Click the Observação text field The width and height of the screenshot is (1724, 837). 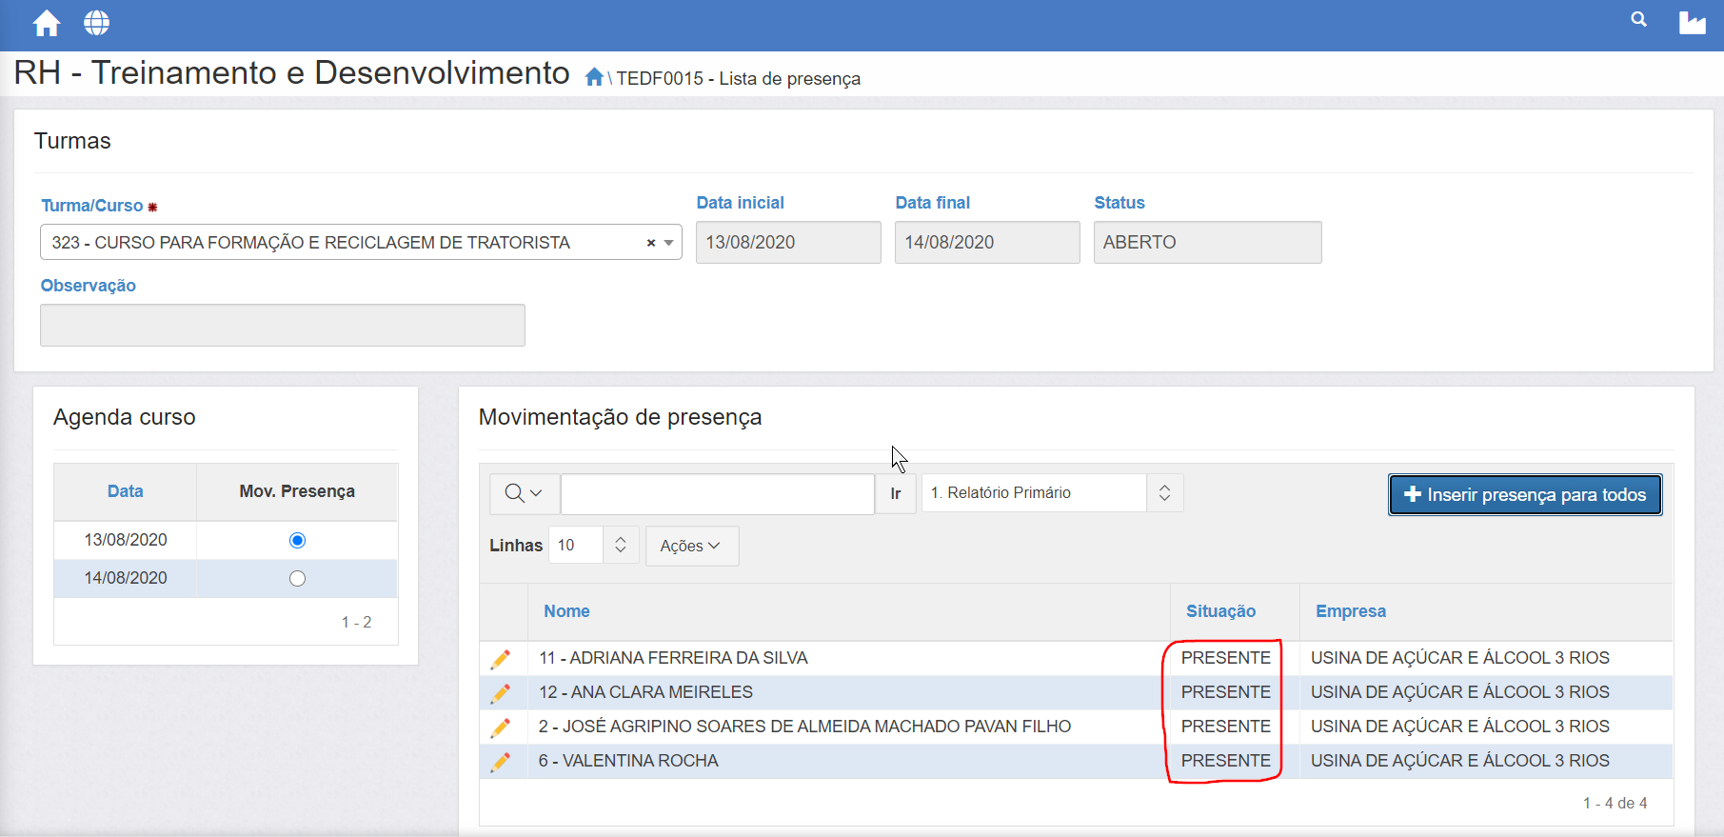(283, 325)
